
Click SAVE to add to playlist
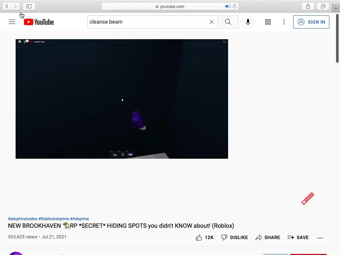click(298, 238)
